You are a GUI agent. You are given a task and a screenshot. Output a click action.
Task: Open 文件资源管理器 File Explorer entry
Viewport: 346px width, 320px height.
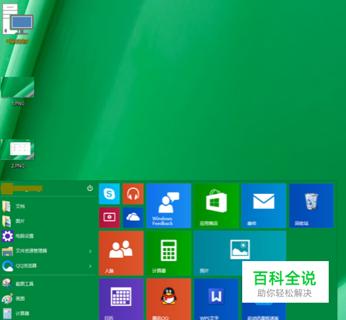tap(47, 251)
